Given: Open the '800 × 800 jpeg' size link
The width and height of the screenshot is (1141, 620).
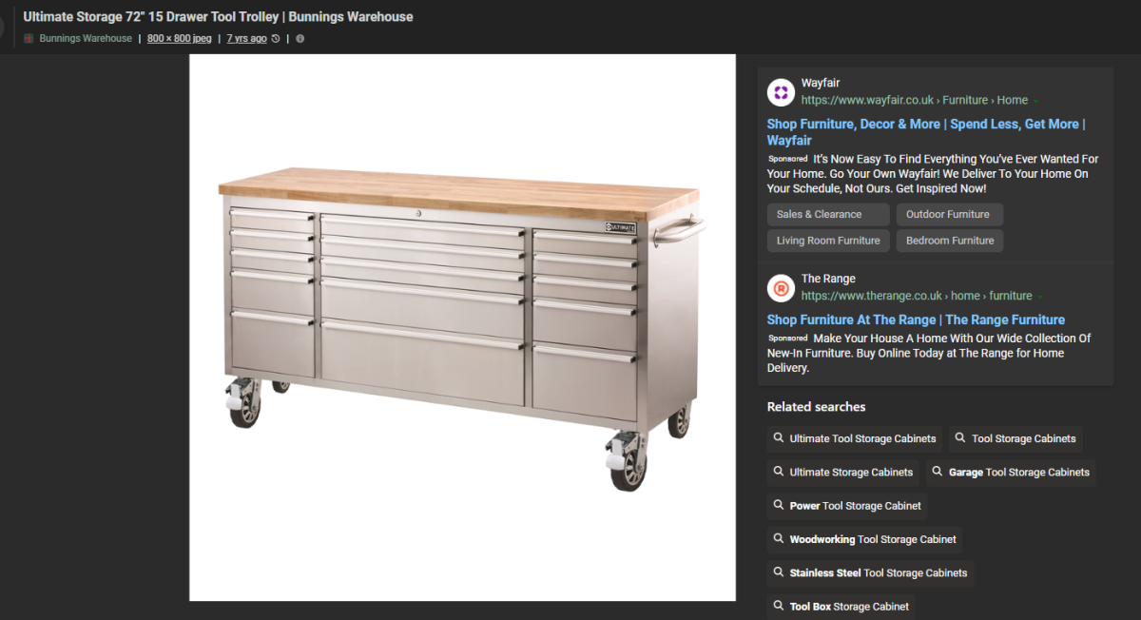Looking at the screenshot, I should click(180, 39).
